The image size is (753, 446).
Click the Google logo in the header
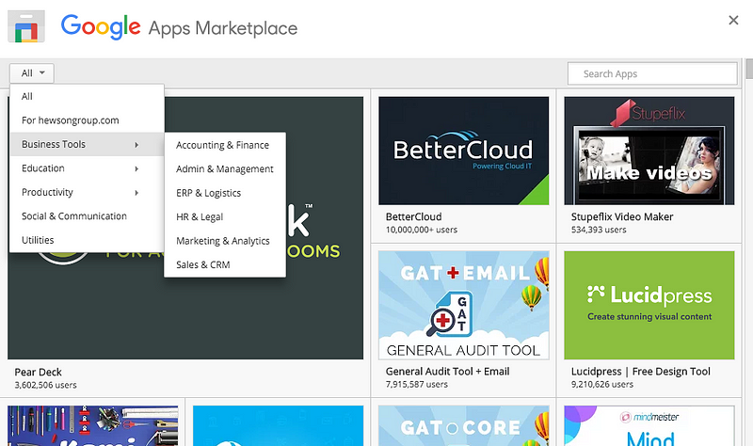pos(101,26)
